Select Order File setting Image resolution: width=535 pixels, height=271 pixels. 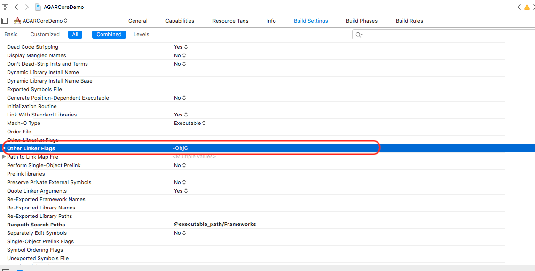click(19, 132)
